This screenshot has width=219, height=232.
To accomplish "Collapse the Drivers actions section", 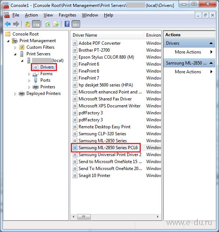I will 211,43.
